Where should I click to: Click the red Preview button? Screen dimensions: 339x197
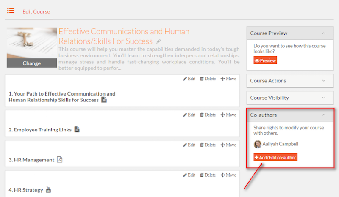click(265, 60)
